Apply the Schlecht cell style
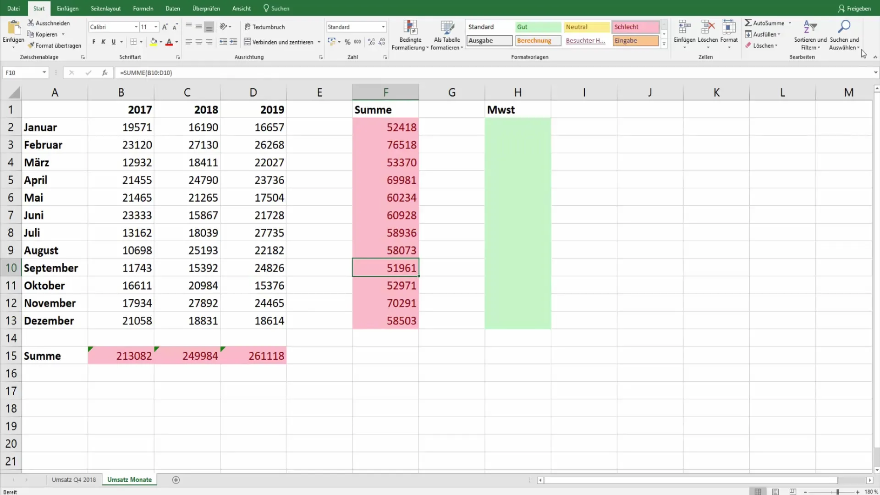Viewport: 880px width, 495px height. [x=636, y=27]
